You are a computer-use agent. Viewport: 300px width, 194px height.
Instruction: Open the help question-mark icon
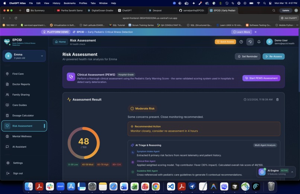[241, 42]
